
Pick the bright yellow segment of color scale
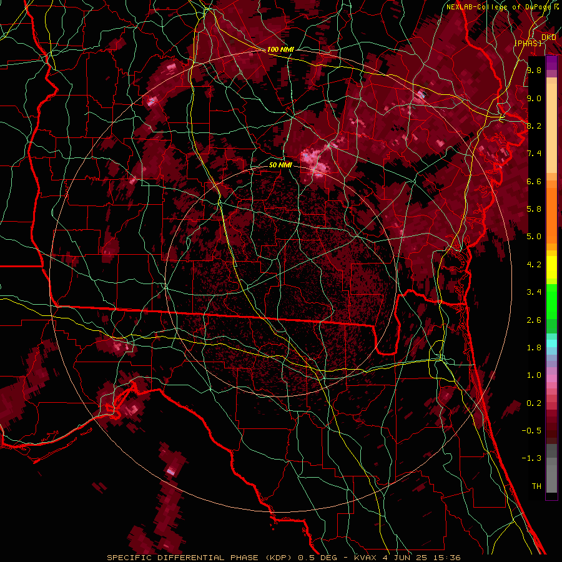[x=551, y=267]
